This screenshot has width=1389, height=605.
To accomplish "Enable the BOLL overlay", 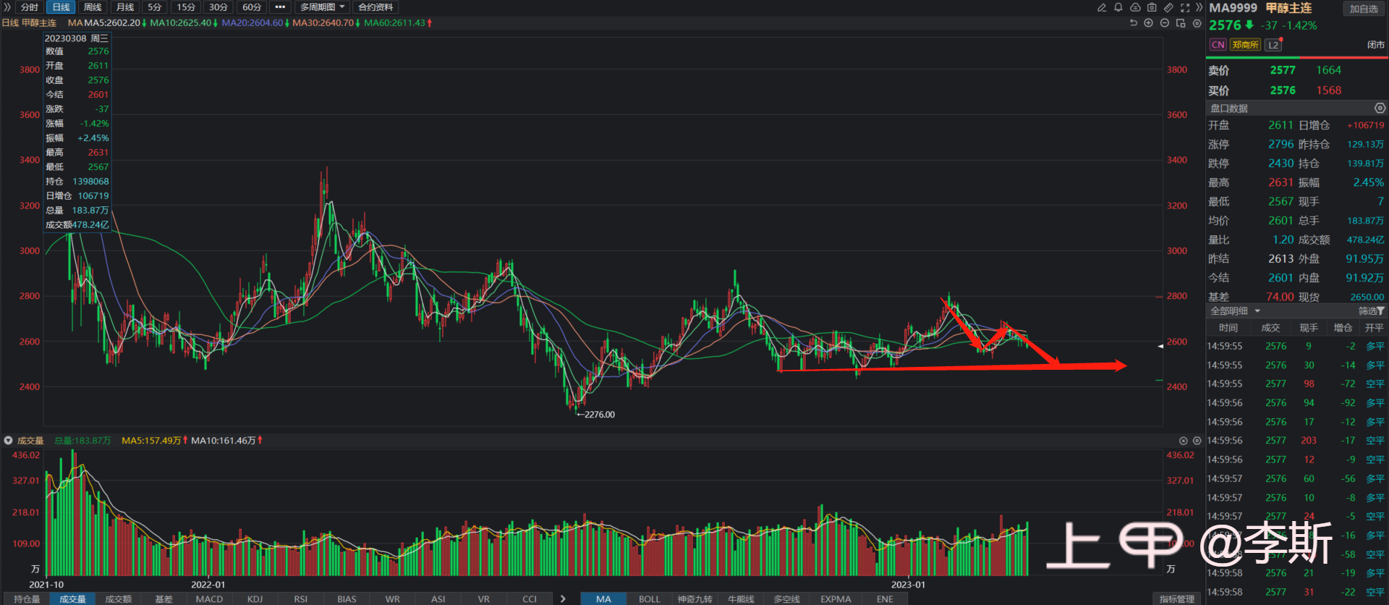I will point(649,599).
